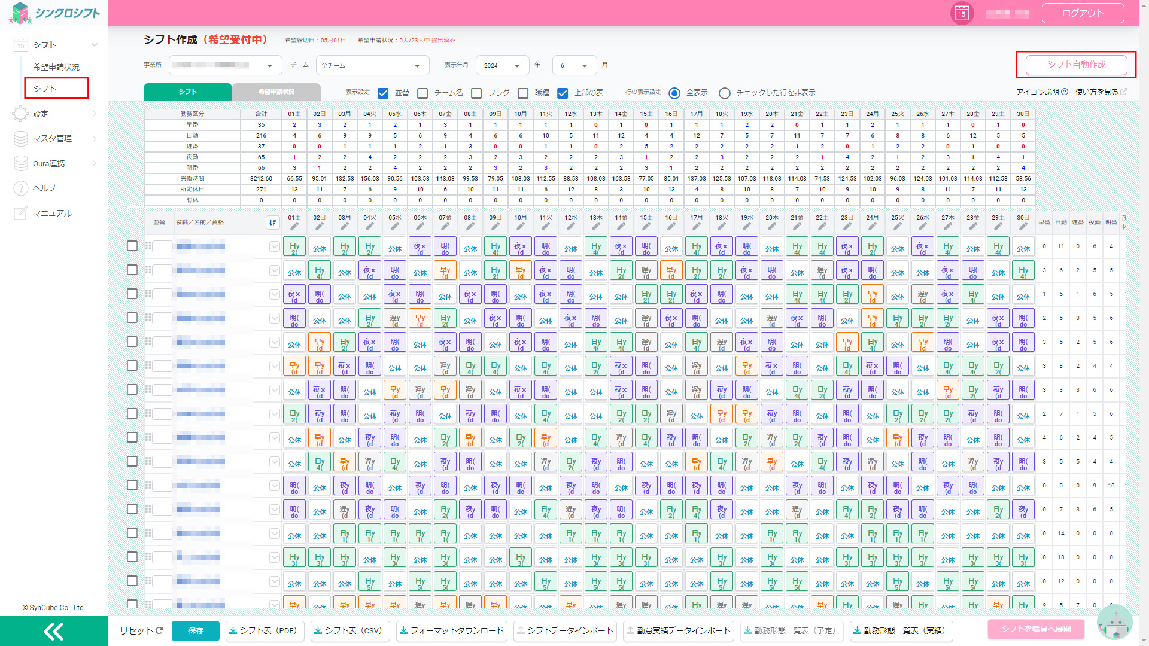
Task: Select チェックした行を非表示 radio button
Action: coord(725,93)
